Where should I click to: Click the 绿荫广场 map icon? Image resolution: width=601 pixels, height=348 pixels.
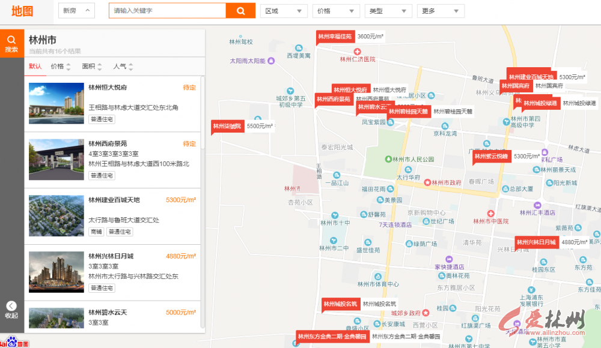[409, 244]
